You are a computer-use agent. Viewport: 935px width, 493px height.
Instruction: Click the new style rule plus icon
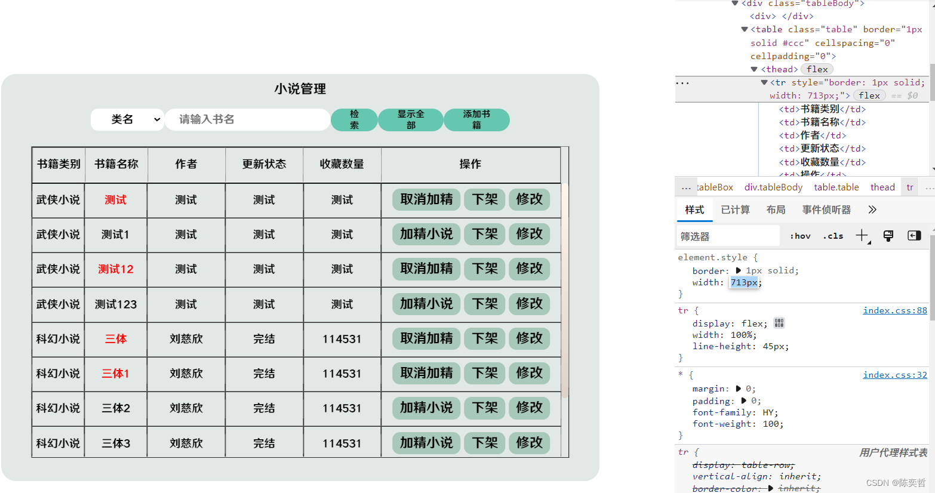pos(862,236)
